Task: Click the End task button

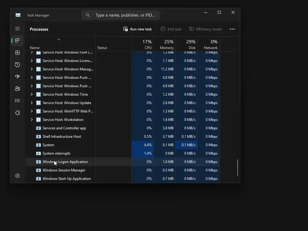Action: (x=171, y=29)
